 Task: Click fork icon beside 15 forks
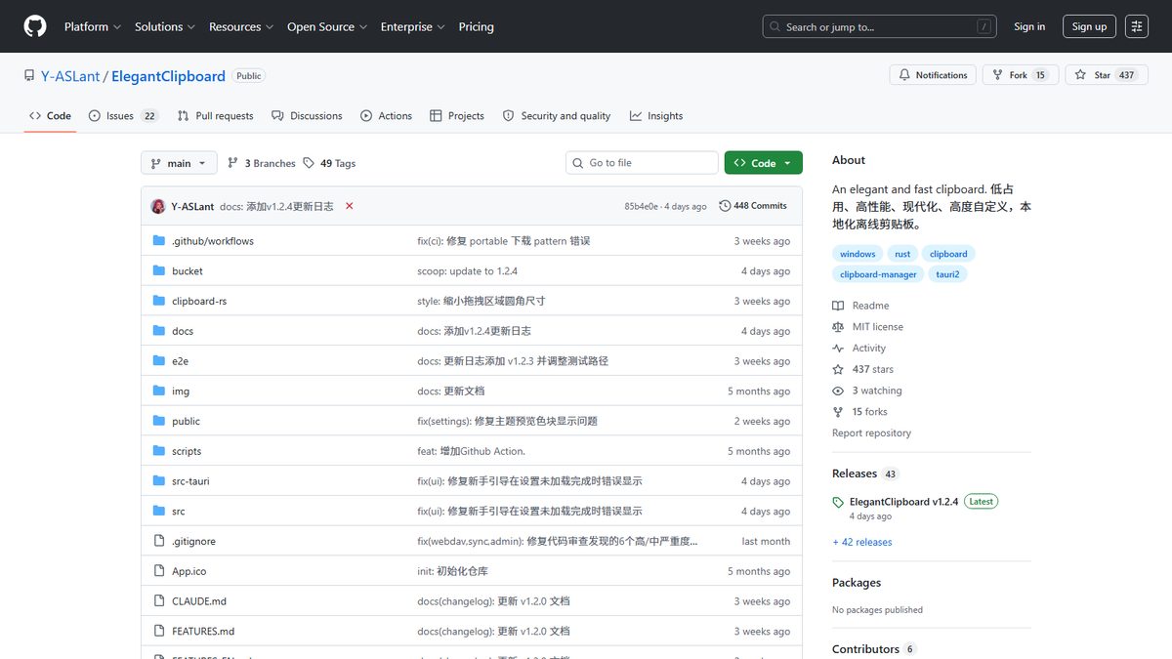(x=838, y=412)
